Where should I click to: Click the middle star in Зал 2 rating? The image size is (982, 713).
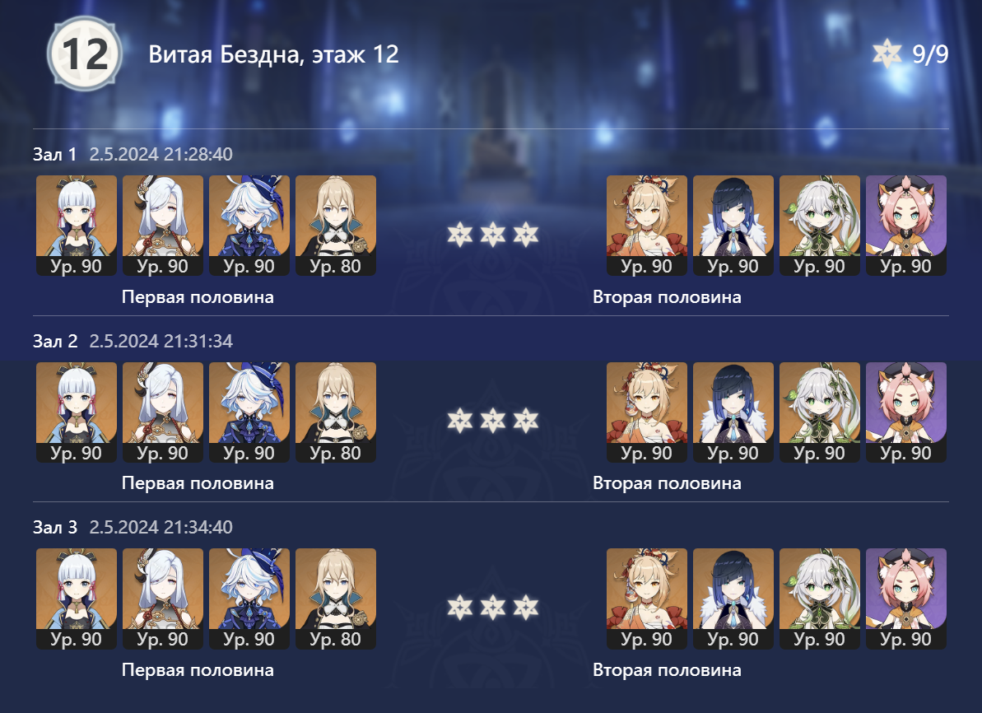[493, 421]
